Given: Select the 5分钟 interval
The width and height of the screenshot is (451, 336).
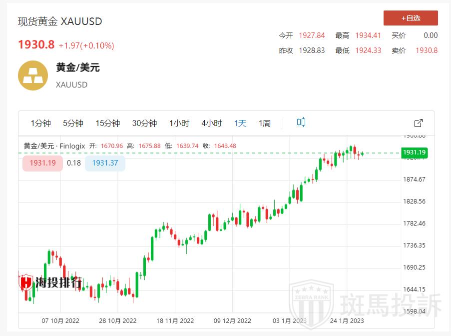Looking at the screenshot, I should click(73, 123).
